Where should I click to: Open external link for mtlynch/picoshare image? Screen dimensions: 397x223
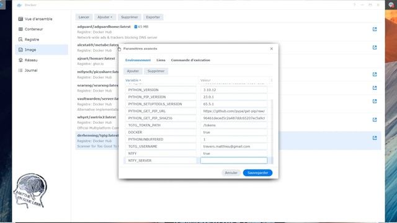coord(375,74)
